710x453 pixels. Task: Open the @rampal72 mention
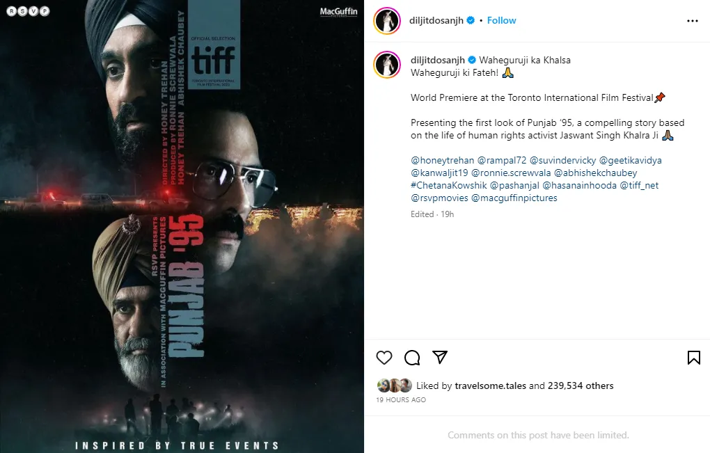(502, 160)
